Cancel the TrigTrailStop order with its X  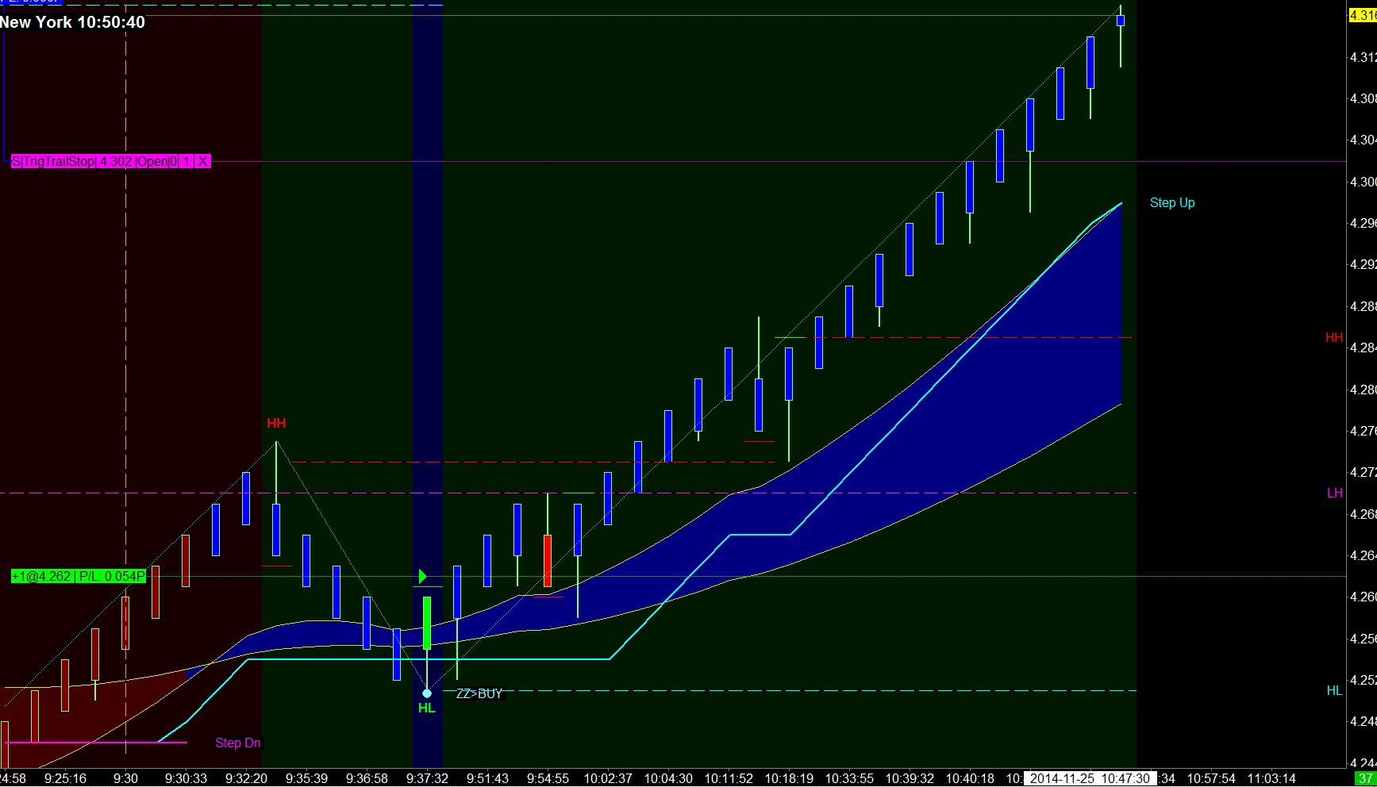tap(203, 162)
